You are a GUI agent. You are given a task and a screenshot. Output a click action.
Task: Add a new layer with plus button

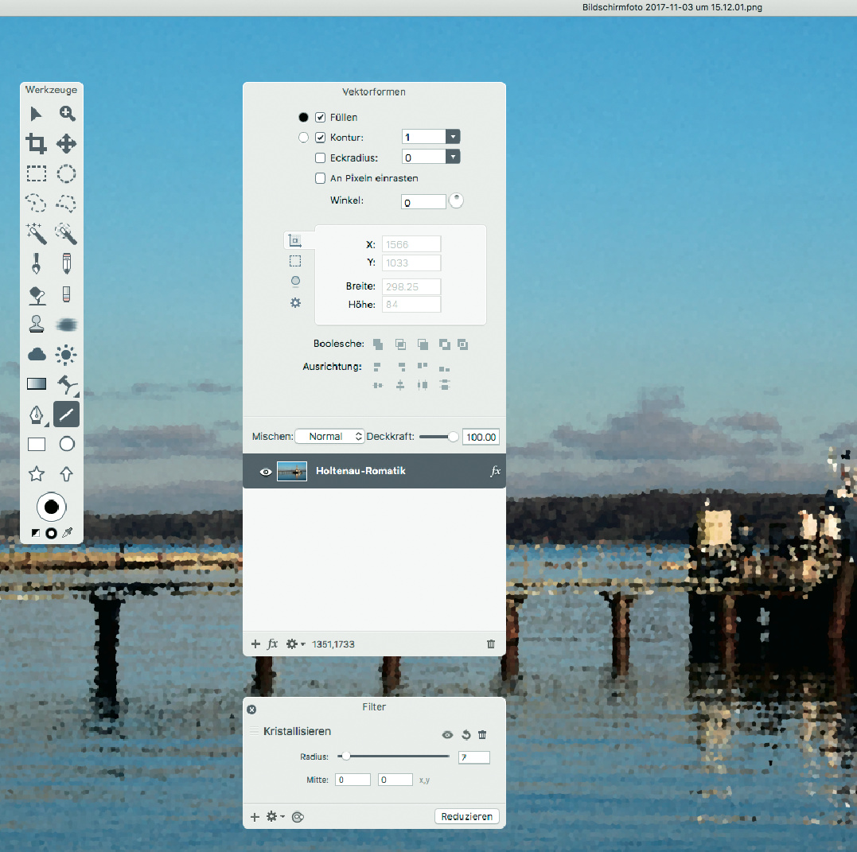[255, 644]
